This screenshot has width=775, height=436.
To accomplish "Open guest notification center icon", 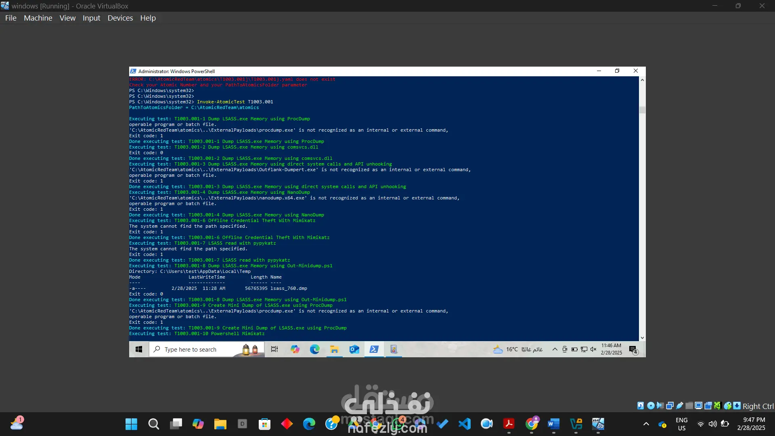I will 633,350.
